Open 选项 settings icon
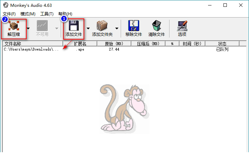The width and height of the screenshot is (249, 158). point(182,26)
